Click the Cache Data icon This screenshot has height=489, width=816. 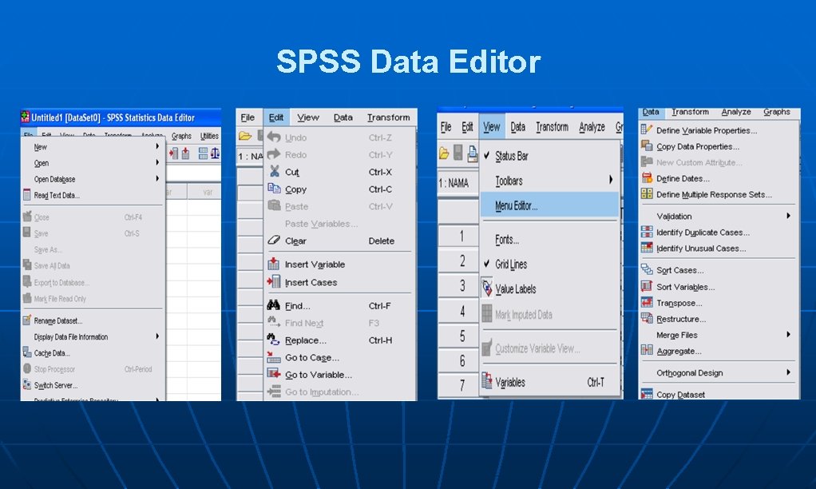(x=27, y=352)
